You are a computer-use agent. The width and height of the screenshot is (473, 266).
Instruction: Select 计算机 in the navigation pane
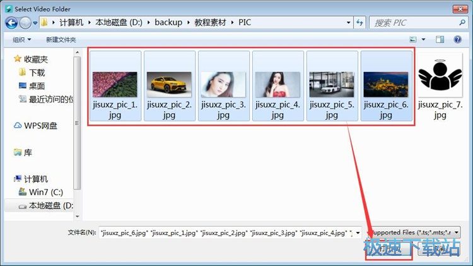click(x=36, y=179)
